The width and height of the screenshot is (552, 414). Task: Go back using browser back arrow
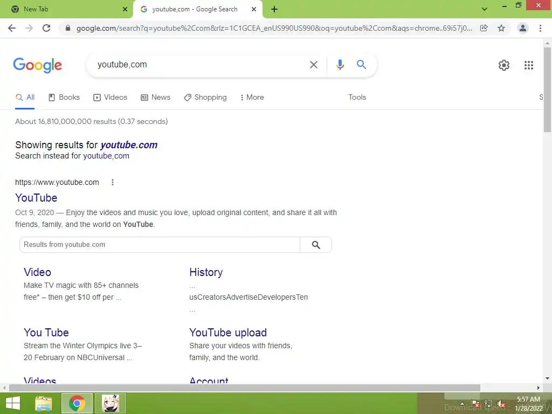(12, 28)
